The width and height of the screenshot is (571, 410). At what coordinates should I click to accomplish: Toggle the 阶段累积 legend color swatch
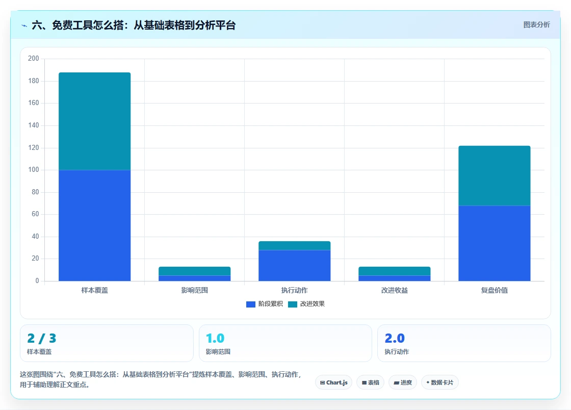250,304
